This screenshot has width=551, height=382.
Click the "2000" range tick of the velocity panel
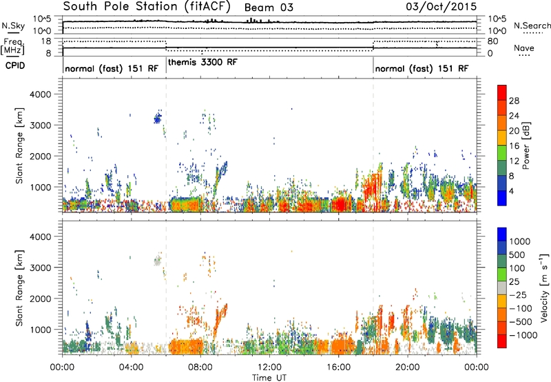pos(41,299)
